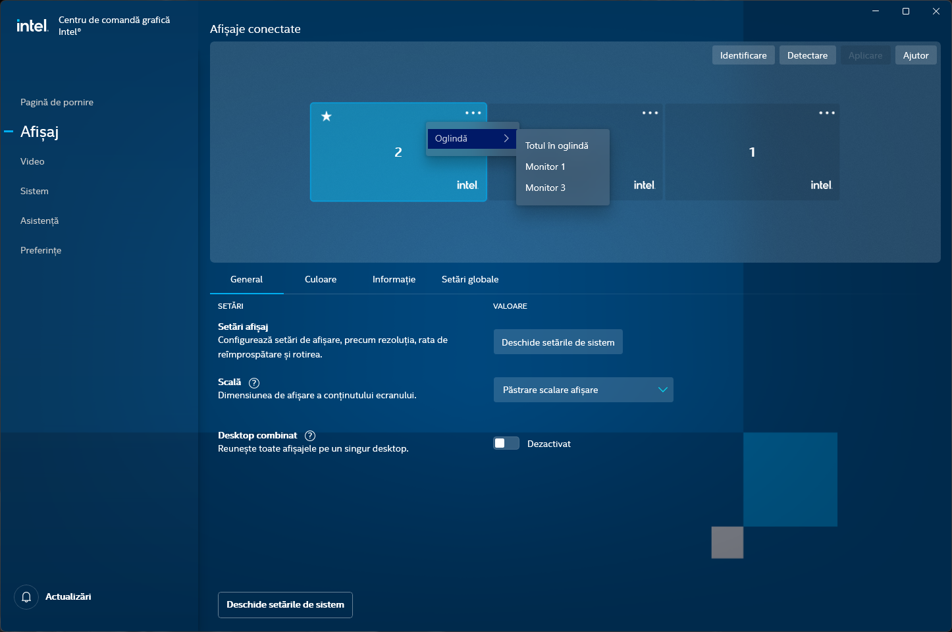Viewport: 952px width, 632px height.
Task: Collapse the Afișaj sidebar section
Action: point(9,132)
